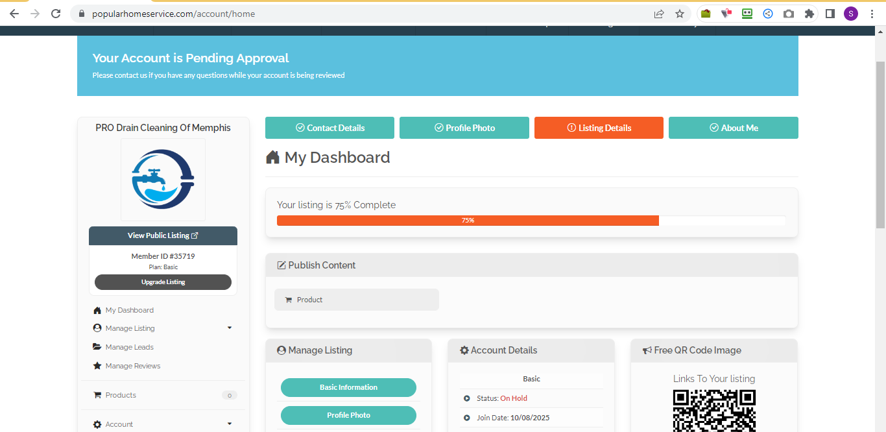The height and width of the screenshot is (432, 886).
Task: Expand the Account sidebar menu
Action: [x=163, y=424]
